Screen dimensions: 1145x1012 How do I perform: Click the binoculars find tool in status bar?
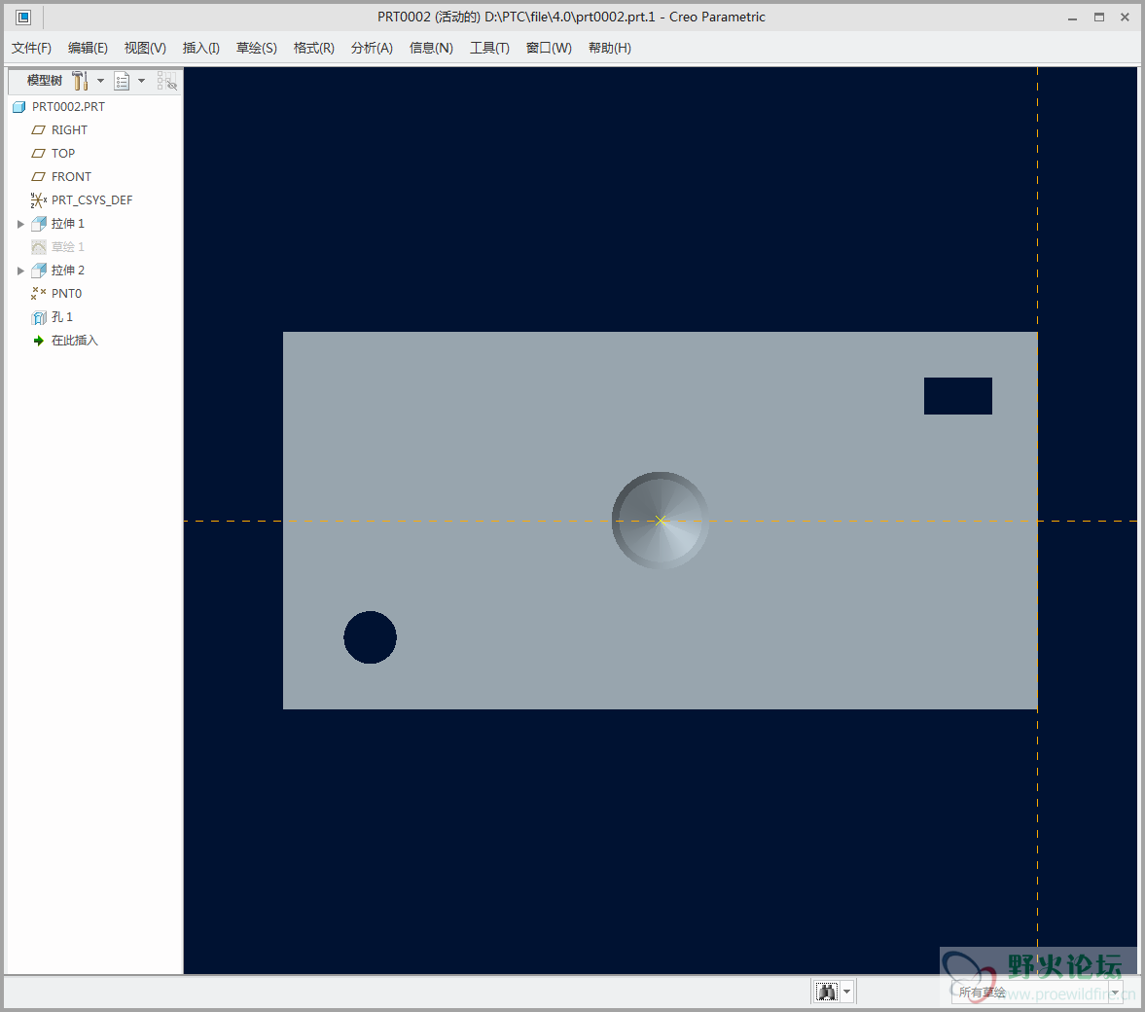click(827, 992)
